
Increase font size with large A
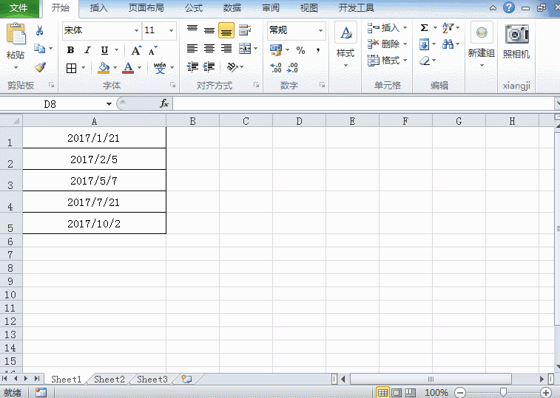click(136, 51)
